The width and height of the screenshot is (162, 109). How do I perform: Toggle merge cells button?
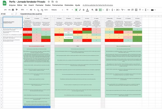point(100,10)
